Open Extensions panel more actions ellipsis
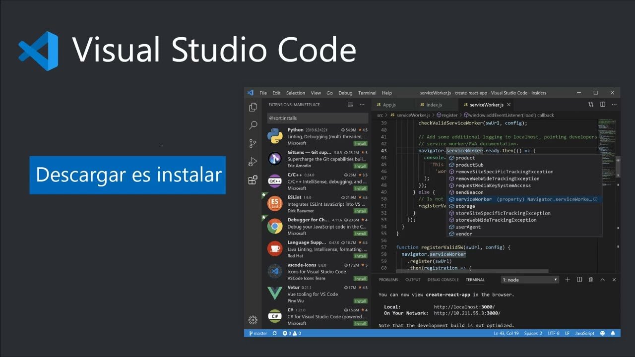Viewport: 635px width, 357px height. (x=362, y=105)
